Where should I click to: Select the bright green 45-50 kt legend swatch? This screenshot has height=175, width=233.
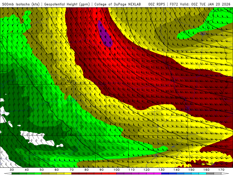click(38, 174)
